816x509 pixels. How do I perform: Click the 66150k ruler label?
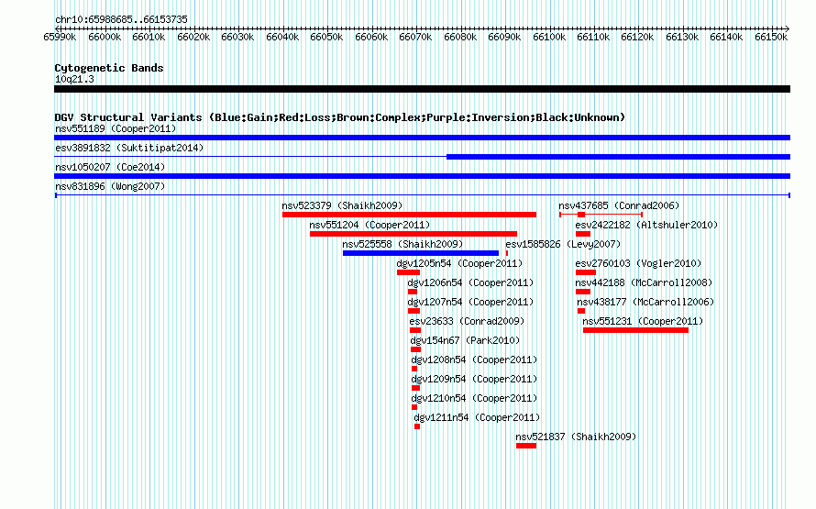click(x=771, y=37)
